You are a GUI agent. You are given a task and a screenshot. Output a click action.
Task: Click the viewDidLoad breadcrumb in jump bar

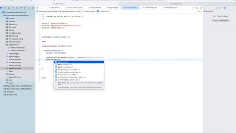pos(104,11)
